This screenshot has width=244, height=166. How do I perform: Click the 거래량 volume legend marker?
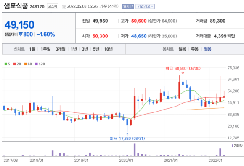point(233,146)
